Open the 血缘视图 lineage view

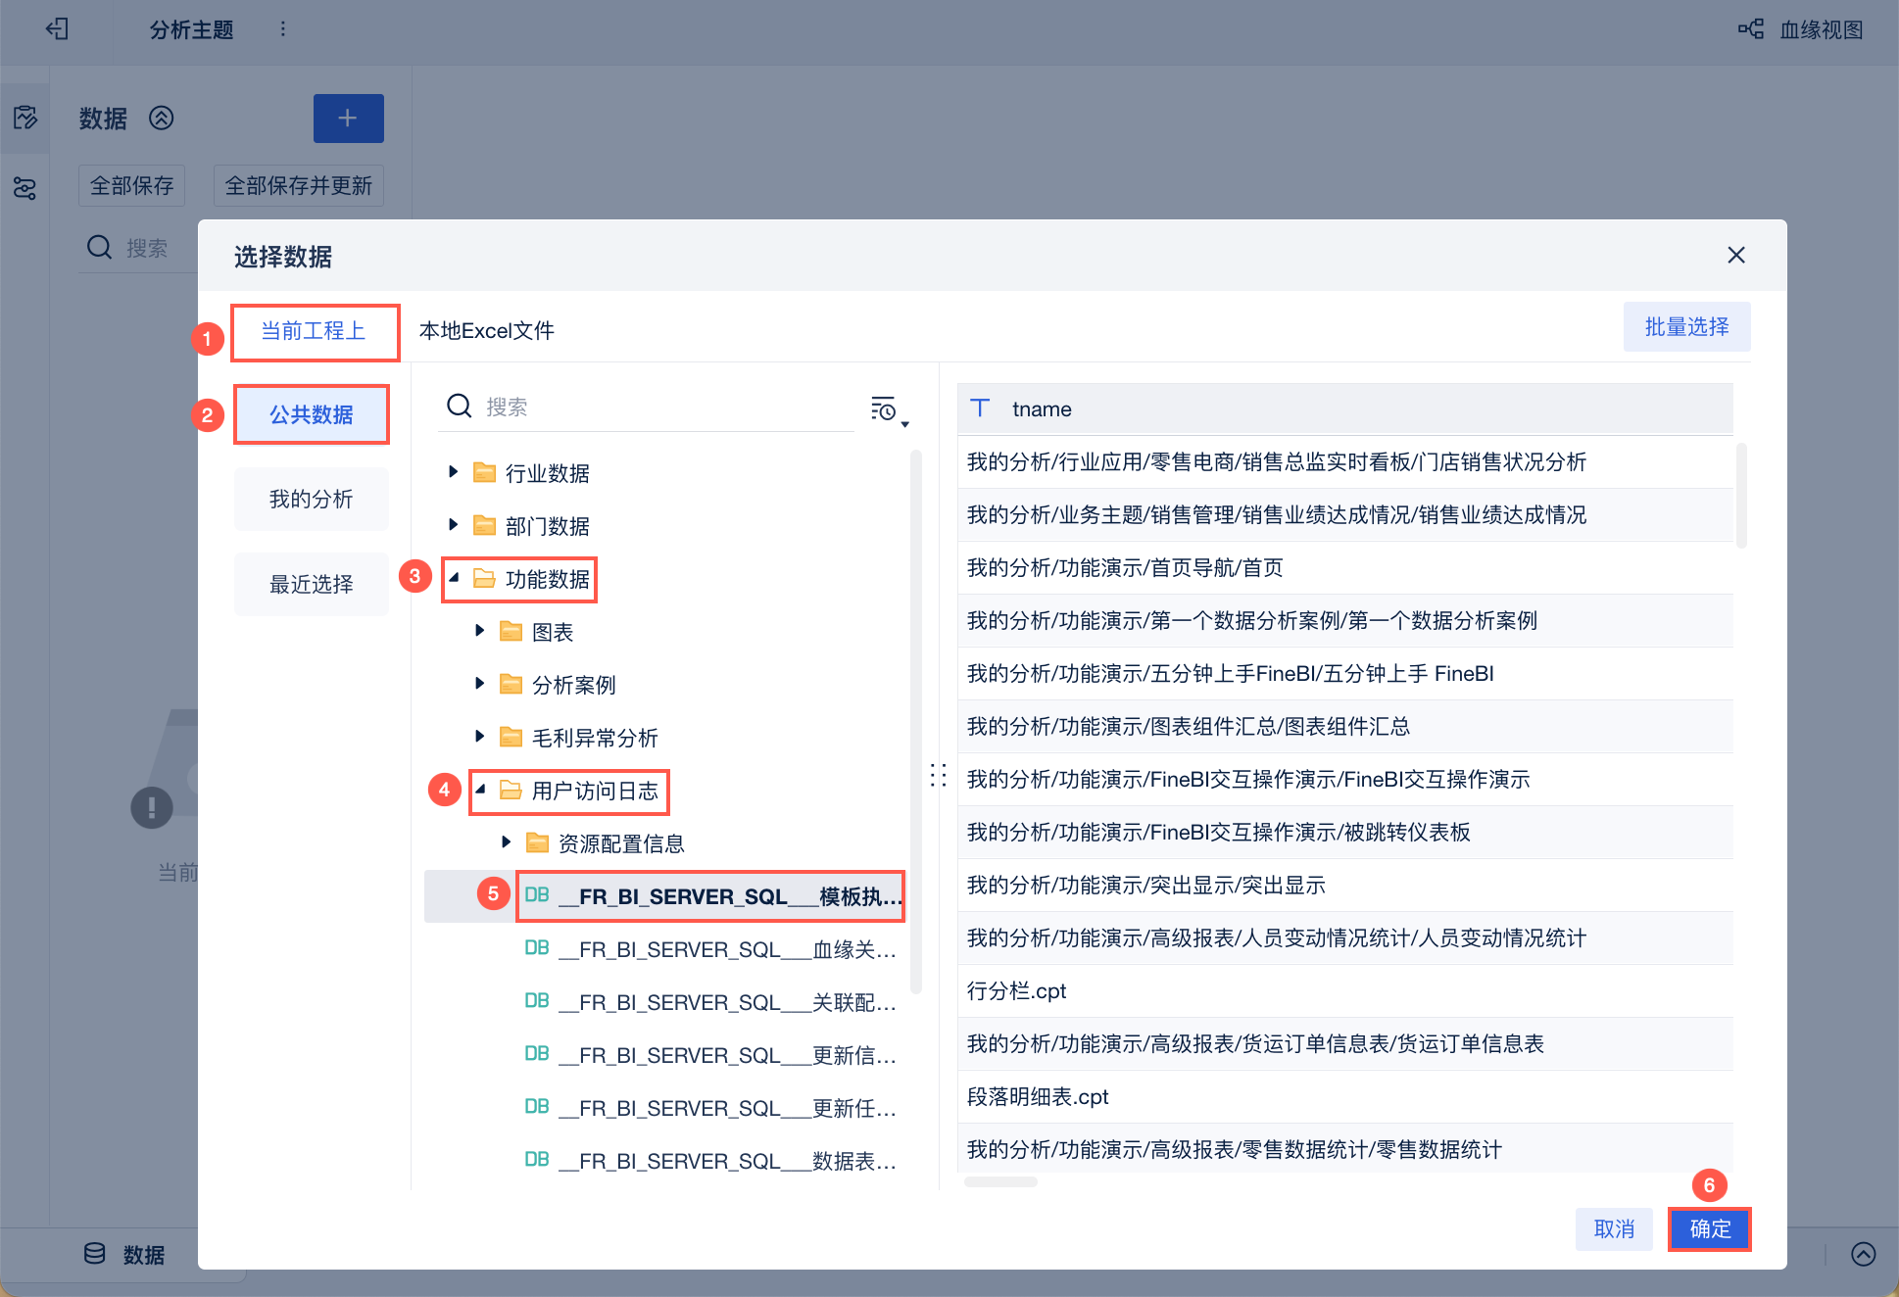(x=1801, y=29)
